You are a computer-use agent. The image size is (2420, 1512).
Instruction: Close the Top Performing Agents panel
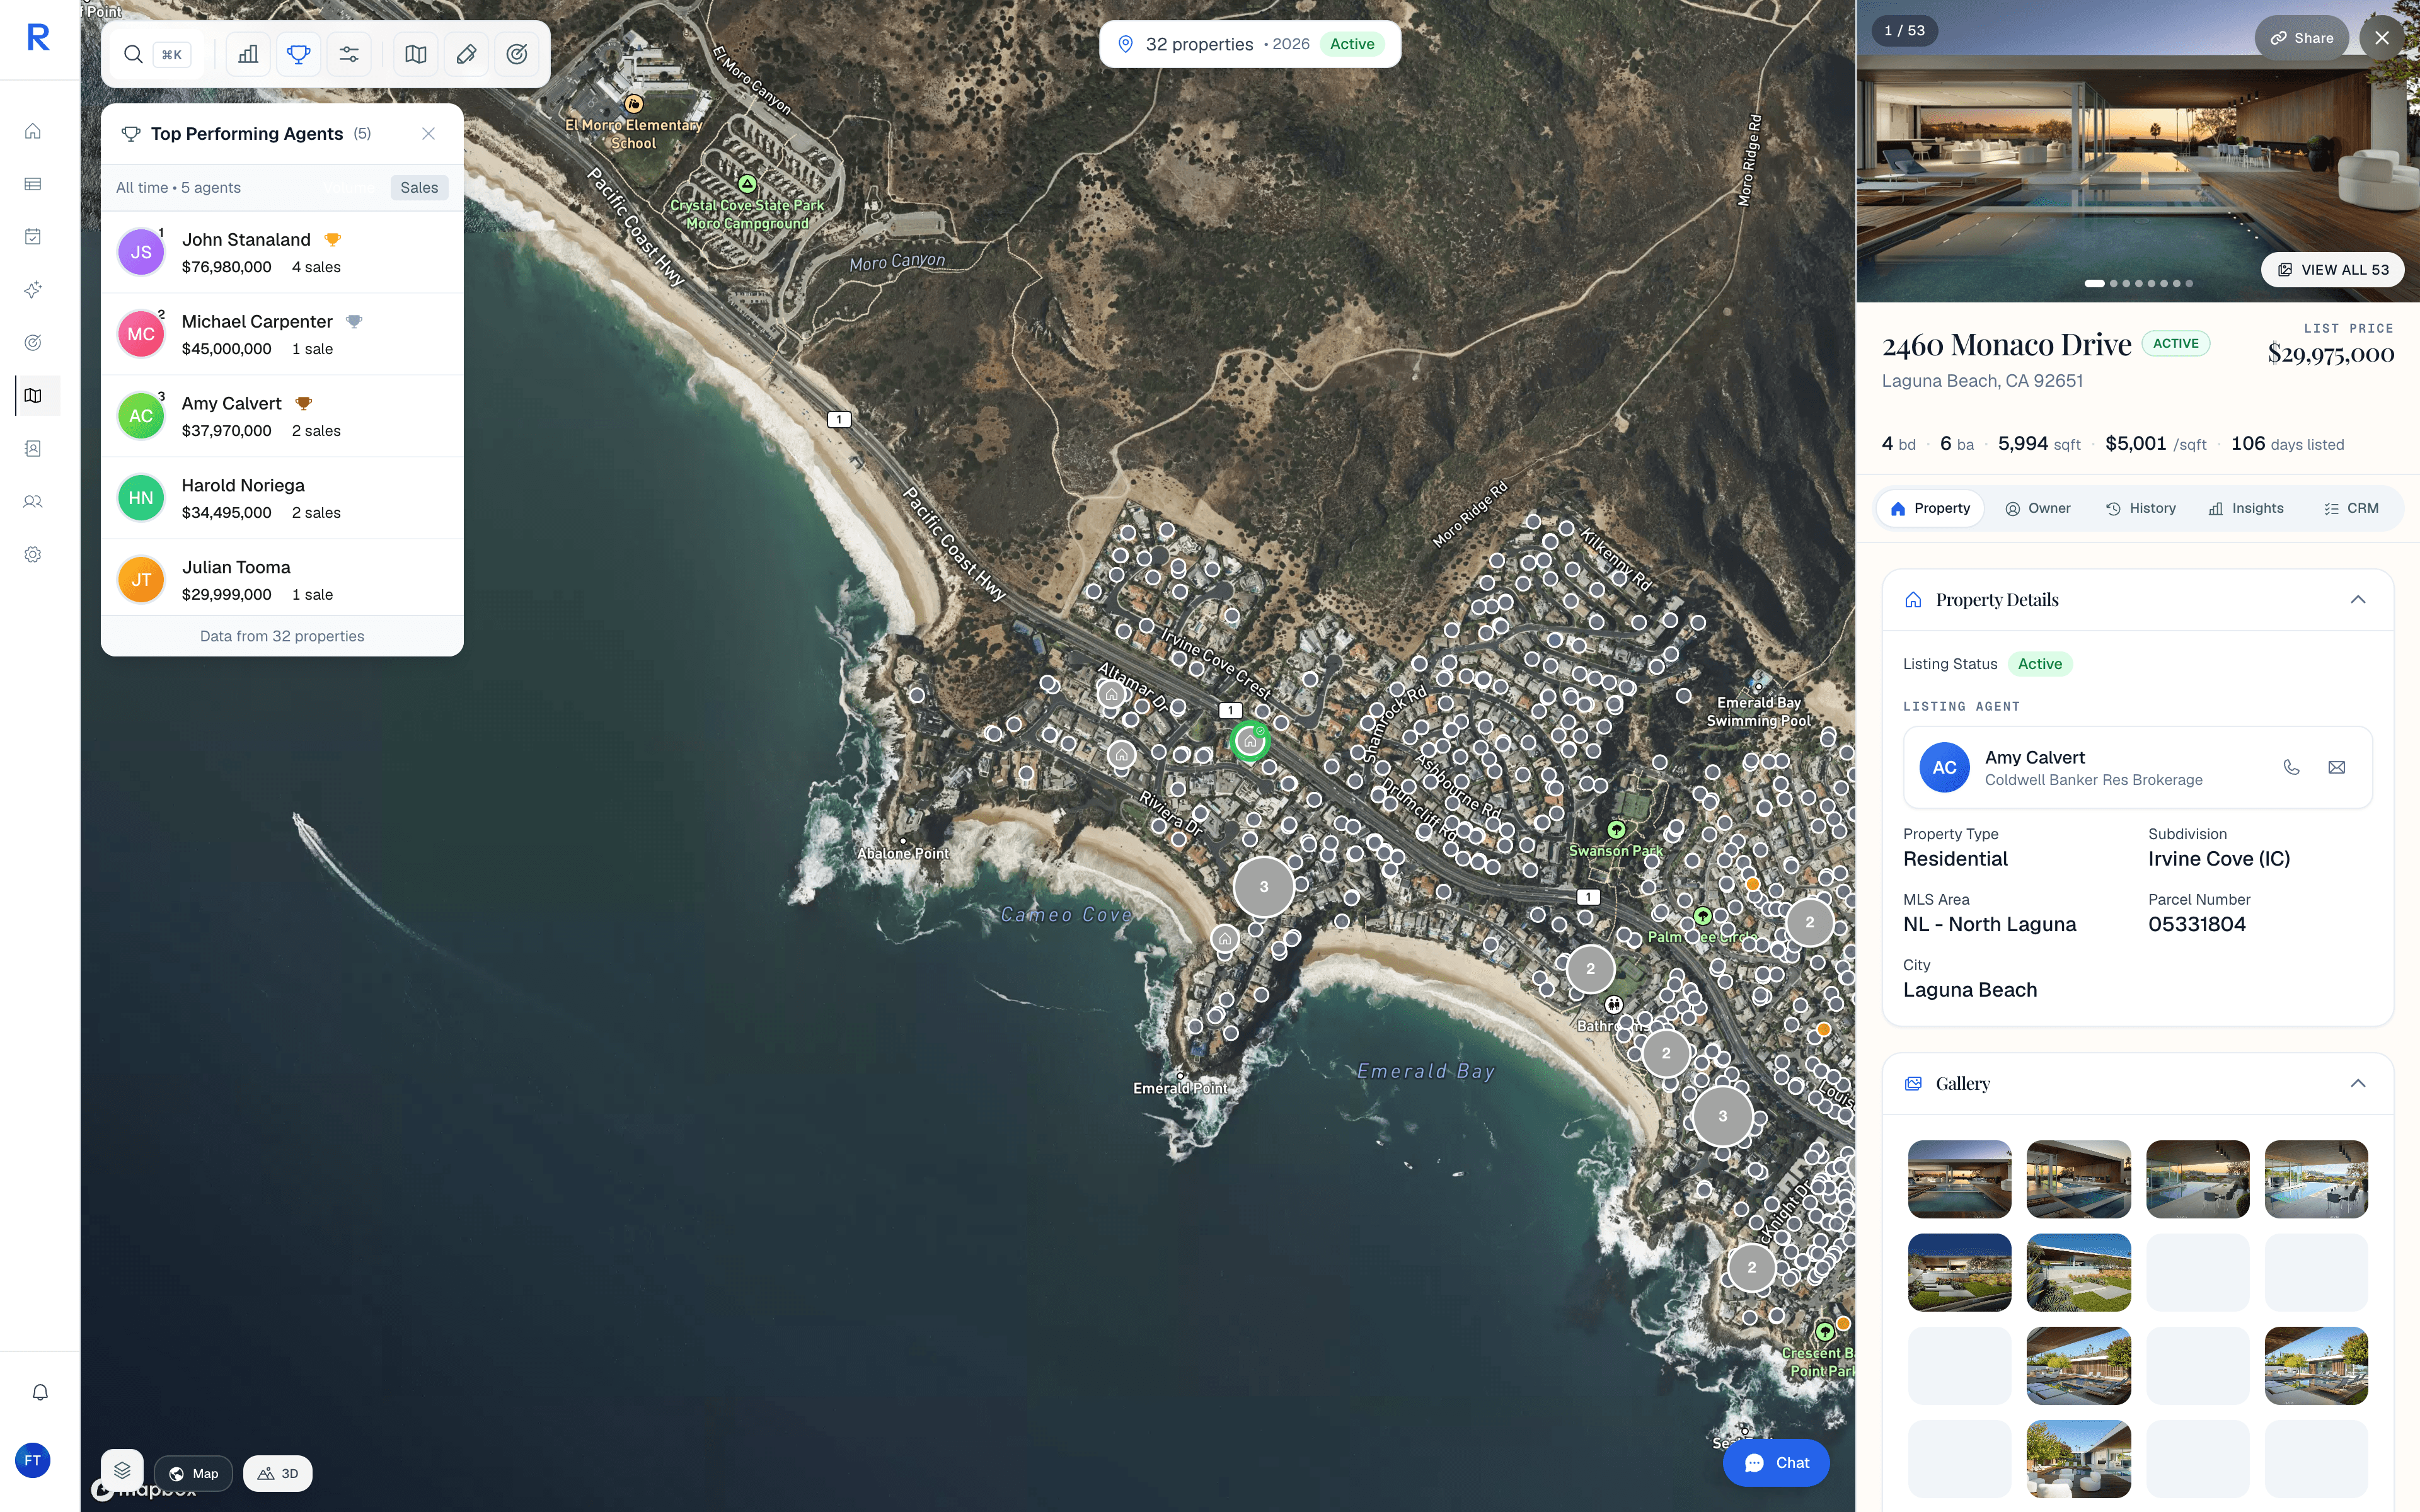pyautogui.click(x=428, y=134)
